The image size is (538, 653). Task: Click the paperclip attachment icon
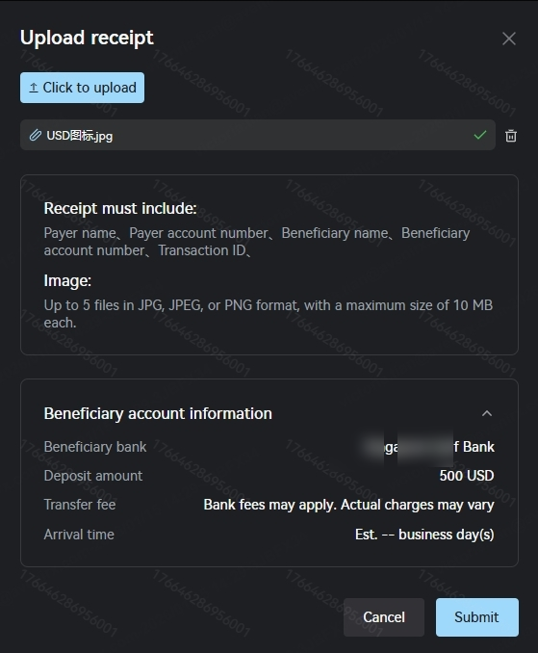coord(36,136)
